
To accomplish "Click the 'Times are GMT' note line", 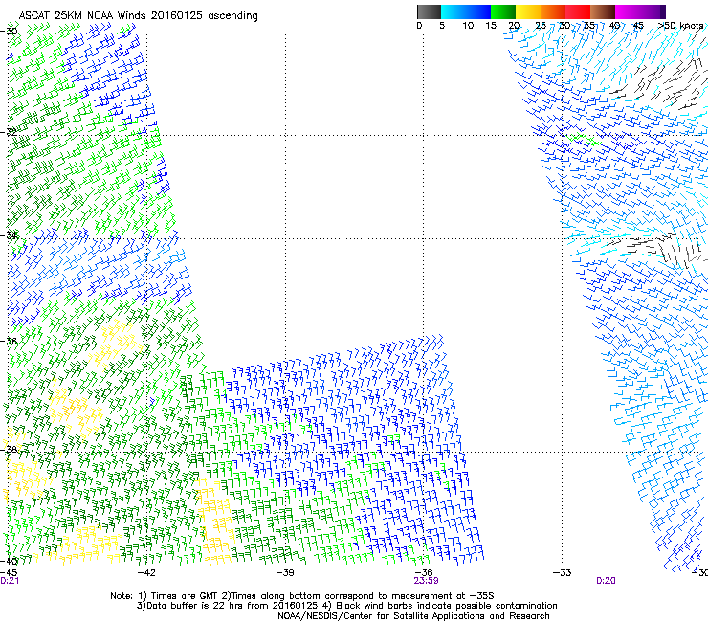I will [302, 596].
